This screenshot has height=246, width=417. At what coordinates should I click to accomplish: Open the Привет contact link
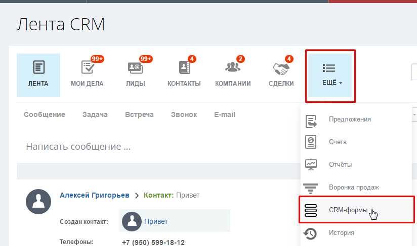[156, 221]
